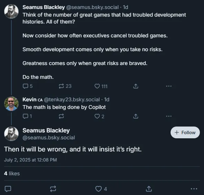This screenshot has height=195, width=204.
Task: Reply to Seamus Blackley's first post
Action: point(28,86)
